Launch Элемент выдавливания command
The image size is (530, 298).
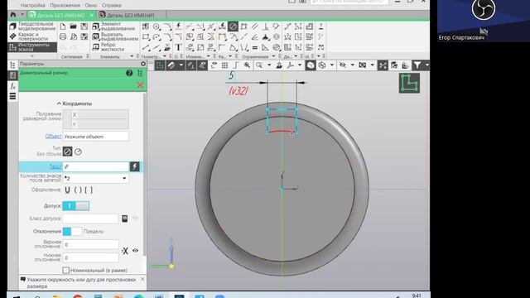[114, 26]
